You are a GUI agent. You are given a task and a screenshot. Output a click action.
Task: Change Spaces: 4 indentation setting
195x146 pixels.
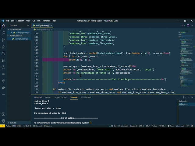coord(133,126)
